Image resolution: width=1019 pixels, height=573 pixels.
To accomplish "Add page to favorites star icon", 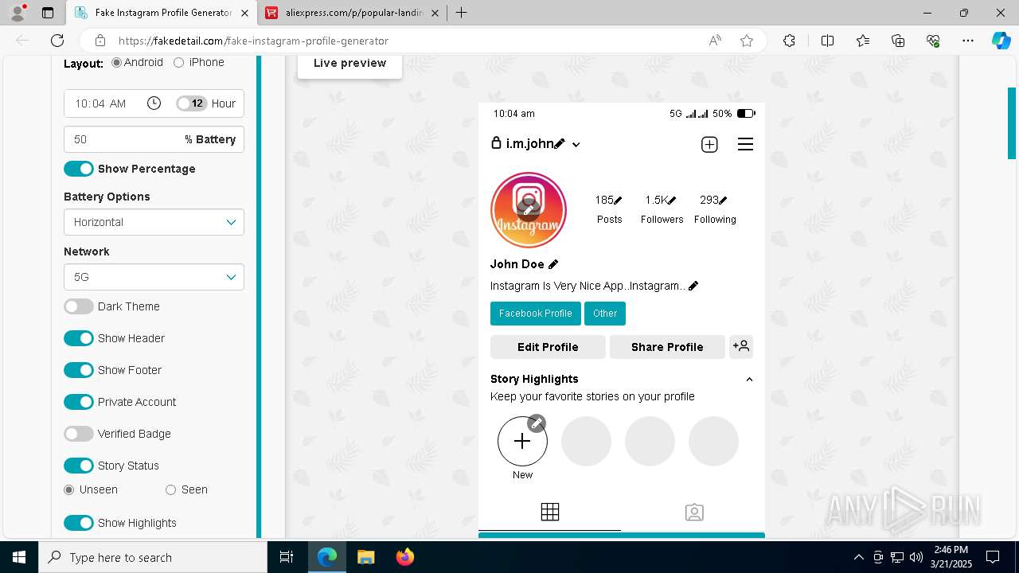I will (747, 41).
